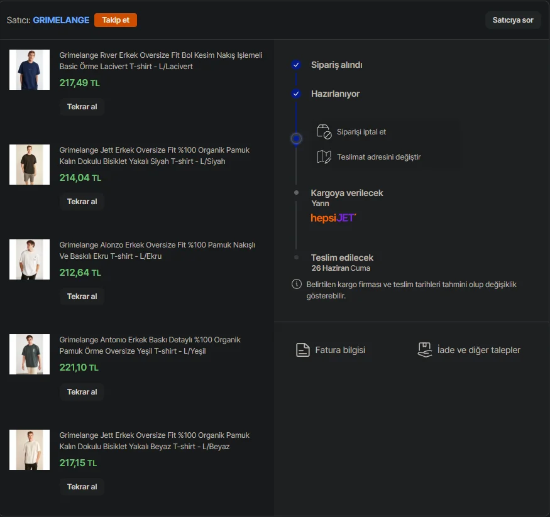
Task: Rebuy the Jett Siyah T-shirt with Tekrar al
Action: [82, 202]
